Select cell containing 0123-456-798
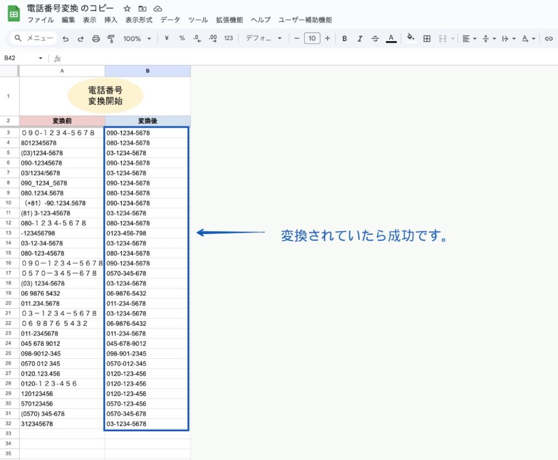 (x=147, y=233)
